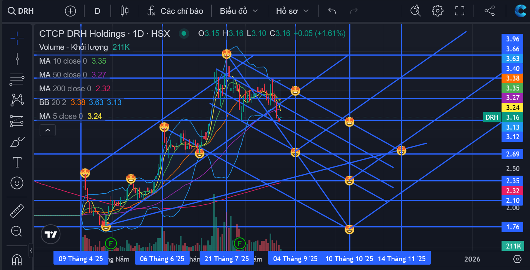Click the 04 Tháng 9 '25 date label
This screenshot has width=530, height=270.
(295, 259)
